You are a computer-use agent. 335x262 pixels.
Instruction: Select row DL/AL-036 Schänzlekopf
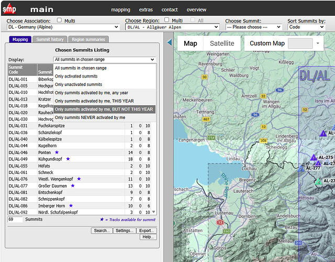pyautogui.click(x=80, y=133)
